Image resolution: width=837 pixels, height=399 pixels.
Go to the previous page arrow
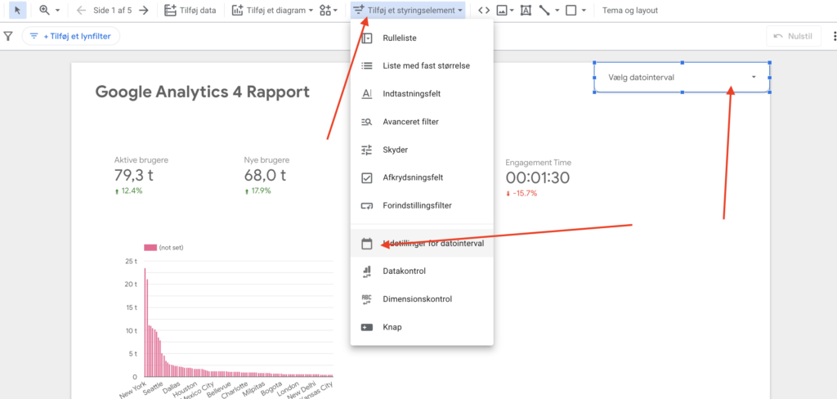point(82,10)
